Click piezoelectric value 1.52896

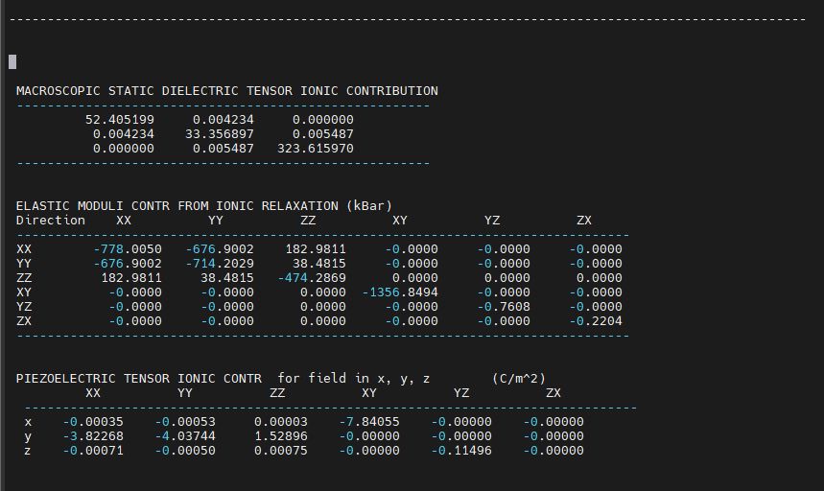coord(281,436)
